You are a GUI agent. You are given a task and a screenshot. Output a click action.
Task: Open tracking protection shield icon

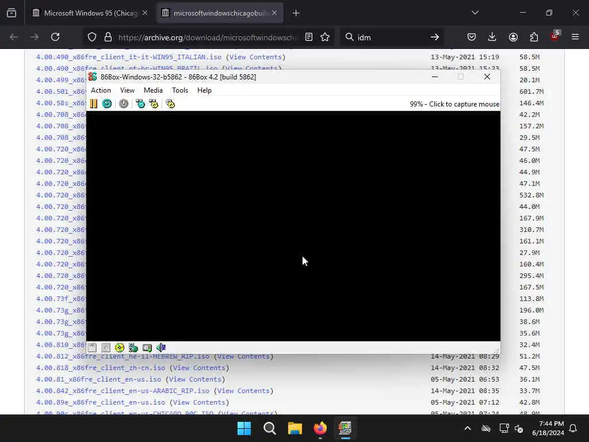coord(92,37)
